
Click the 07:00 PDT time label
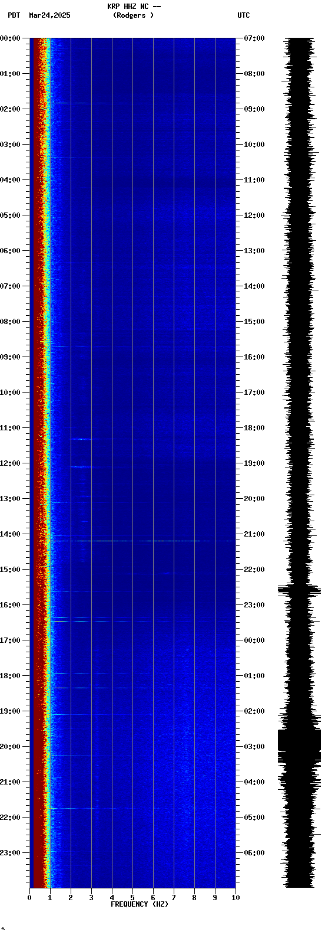[11, 286]
